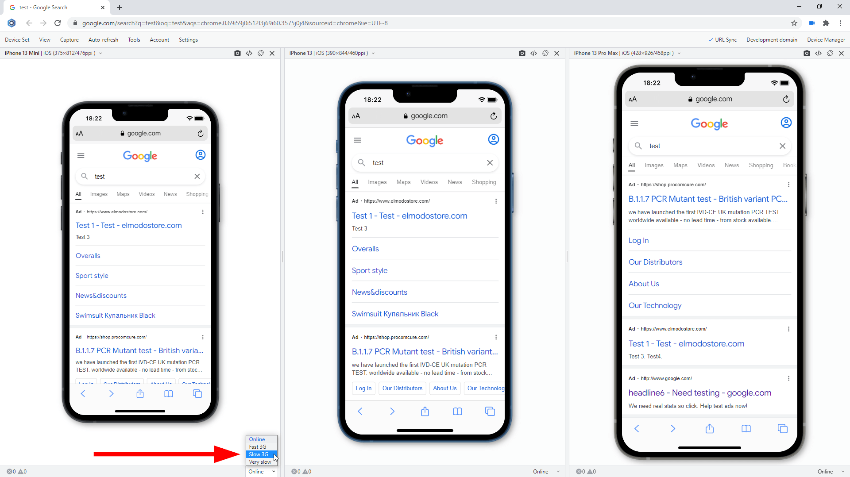This screenshot has height=477, width=850.
Task: Choose Very slow network option
Action: click(260, 462)
